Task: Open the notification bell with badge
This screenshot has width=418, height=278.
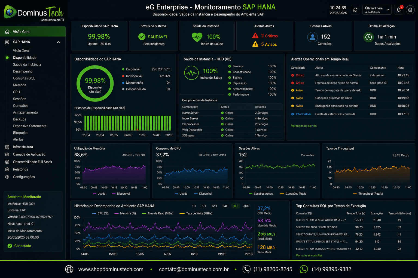Action: [x=399, y=10]
